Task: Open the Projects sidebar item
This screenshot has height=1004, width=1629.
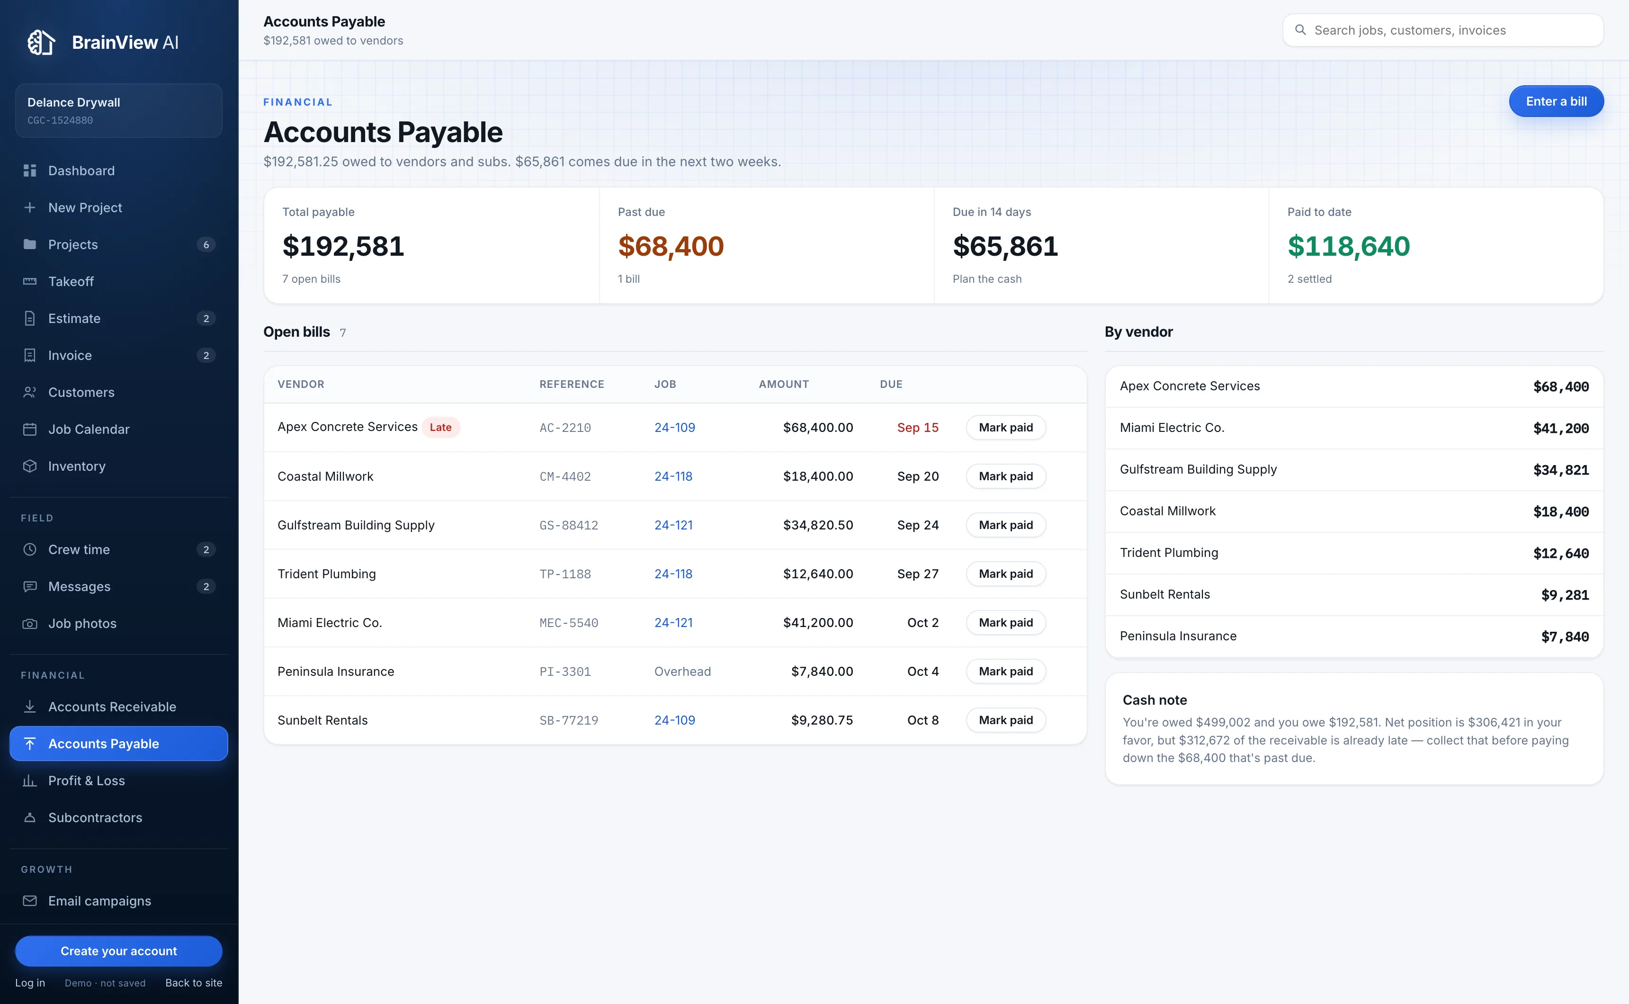Action: [x=119, y=244]
